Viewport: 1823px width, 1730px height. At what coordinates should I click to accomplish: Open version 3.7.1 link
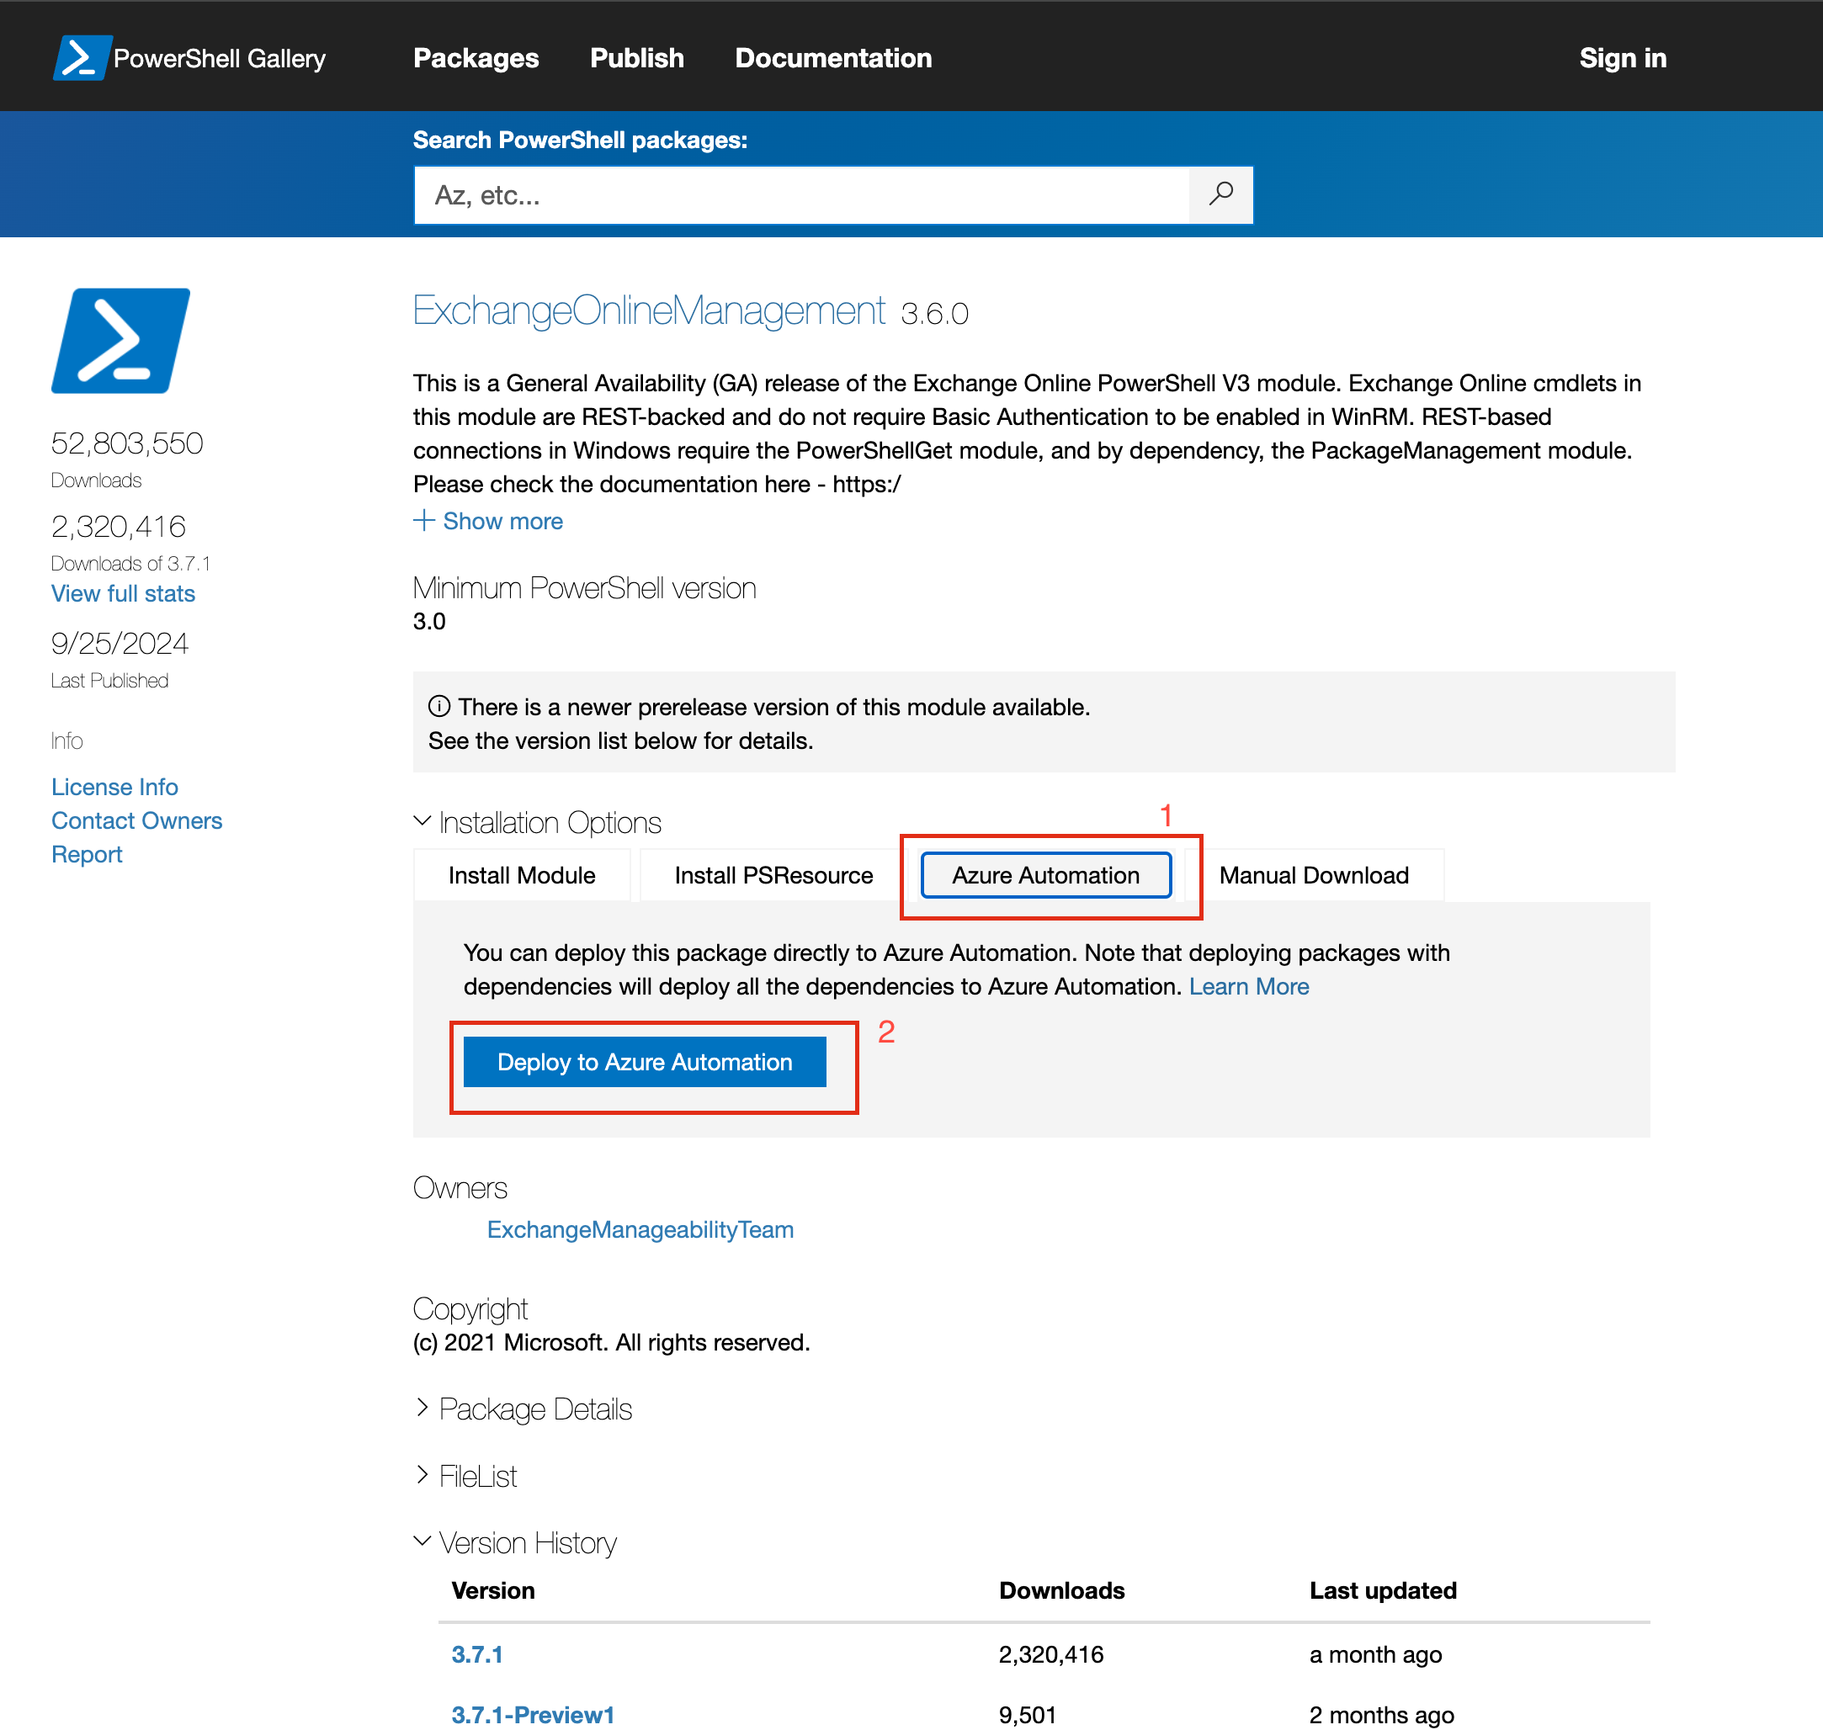pyautogui.click(x=477, y=1654)
